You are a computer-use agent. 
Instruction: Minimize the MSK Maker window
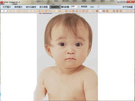click(120, 2)
